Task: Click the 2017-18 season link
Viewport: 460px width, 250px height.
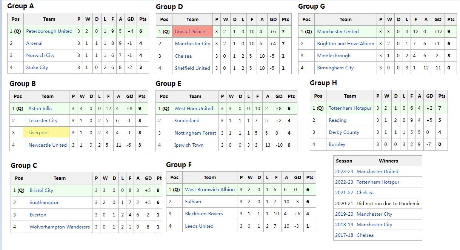Action: (x=344, y=235)
